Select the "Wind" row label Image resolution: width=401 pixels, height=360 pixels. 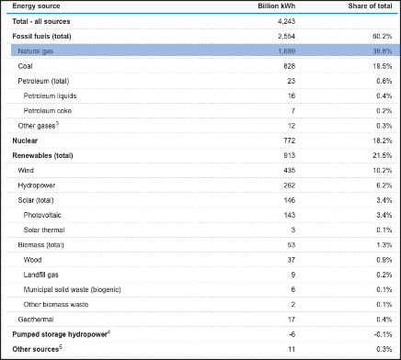(26, 171)
